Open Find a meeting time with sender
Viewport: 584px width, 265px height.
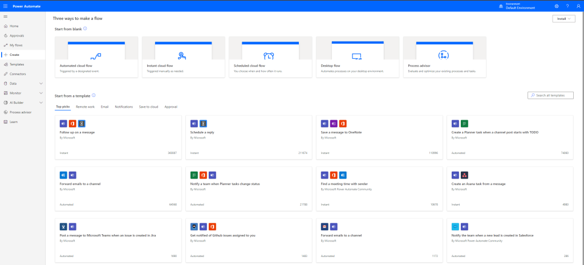(x=379, y=189)
